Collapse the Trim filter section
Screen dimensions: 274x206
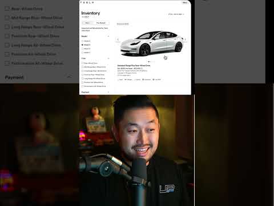click(x=108, y=58)
